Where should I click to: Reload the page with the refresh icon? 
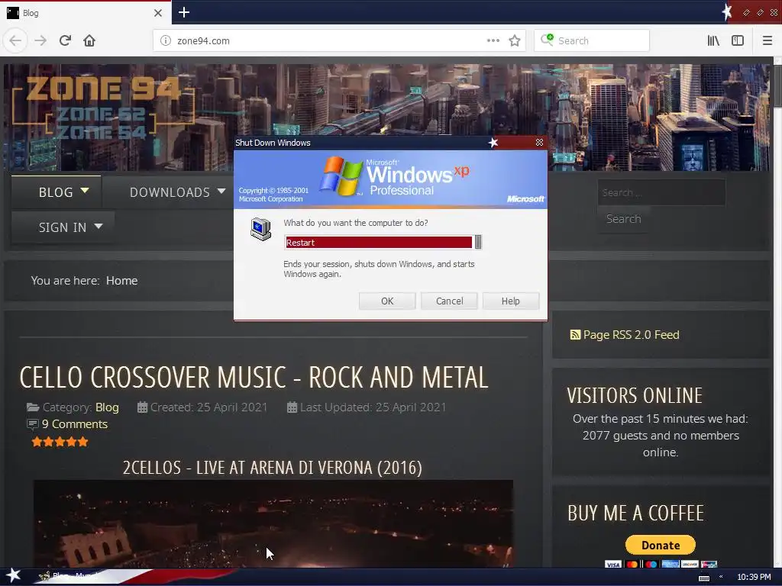tap(66, 40)
